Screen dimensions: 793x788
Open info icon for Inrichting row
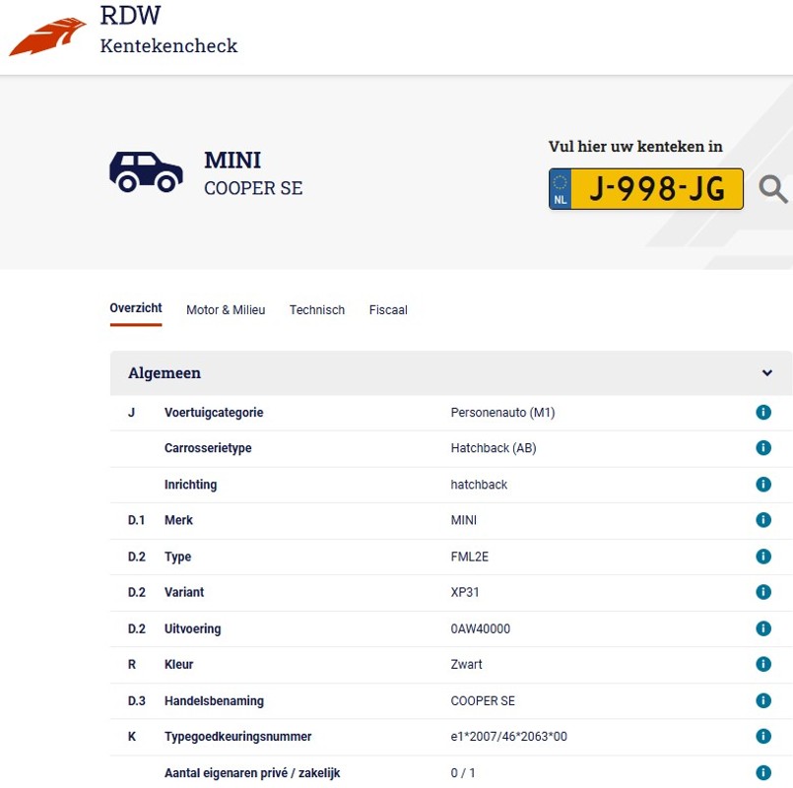pyautogui.click(x=763, y=484)
